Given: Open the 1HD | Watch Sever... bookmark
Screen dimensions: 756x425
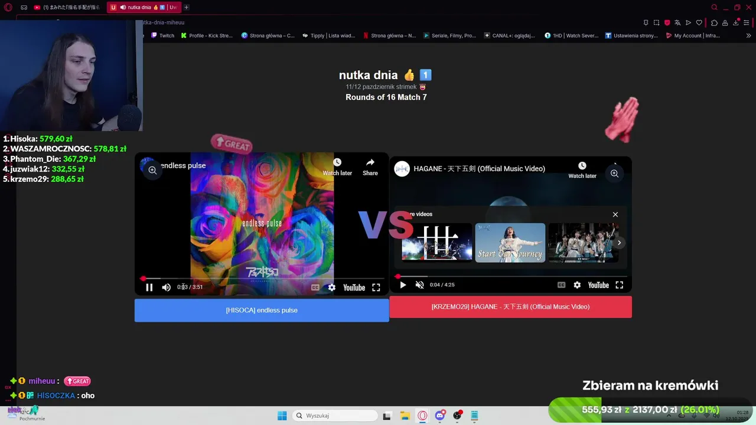Looking at the screenshot, I should [571, 35].
